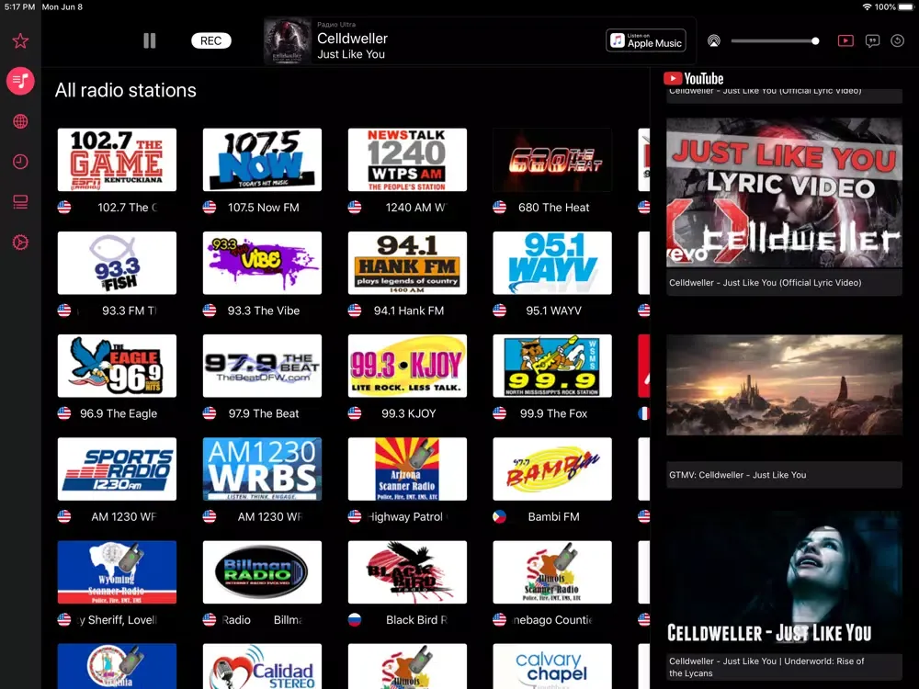Tap the Celldweller album artwork
The width and height of the screenshot is (919, 689).
tap(287, 40)
